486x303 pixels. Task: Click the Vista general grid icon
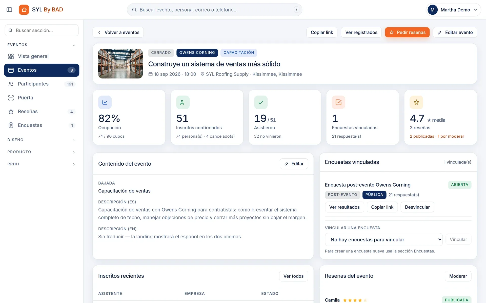click(11, 56)
